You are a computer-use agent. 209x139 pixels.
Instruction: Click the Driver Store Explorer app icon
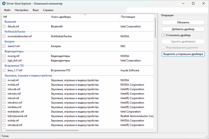tap(4, 3)
